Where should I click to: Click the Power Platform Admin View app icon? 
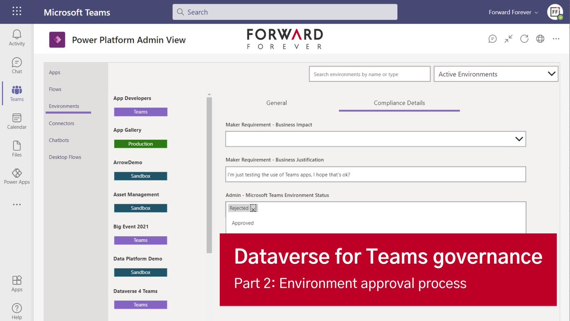[x=57, y=40]
